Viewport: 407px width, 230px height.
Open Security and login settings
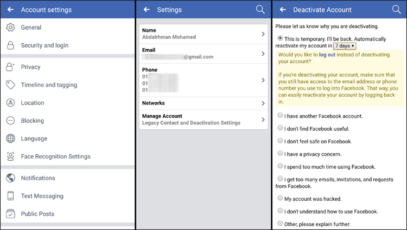[x=67, y=45]
